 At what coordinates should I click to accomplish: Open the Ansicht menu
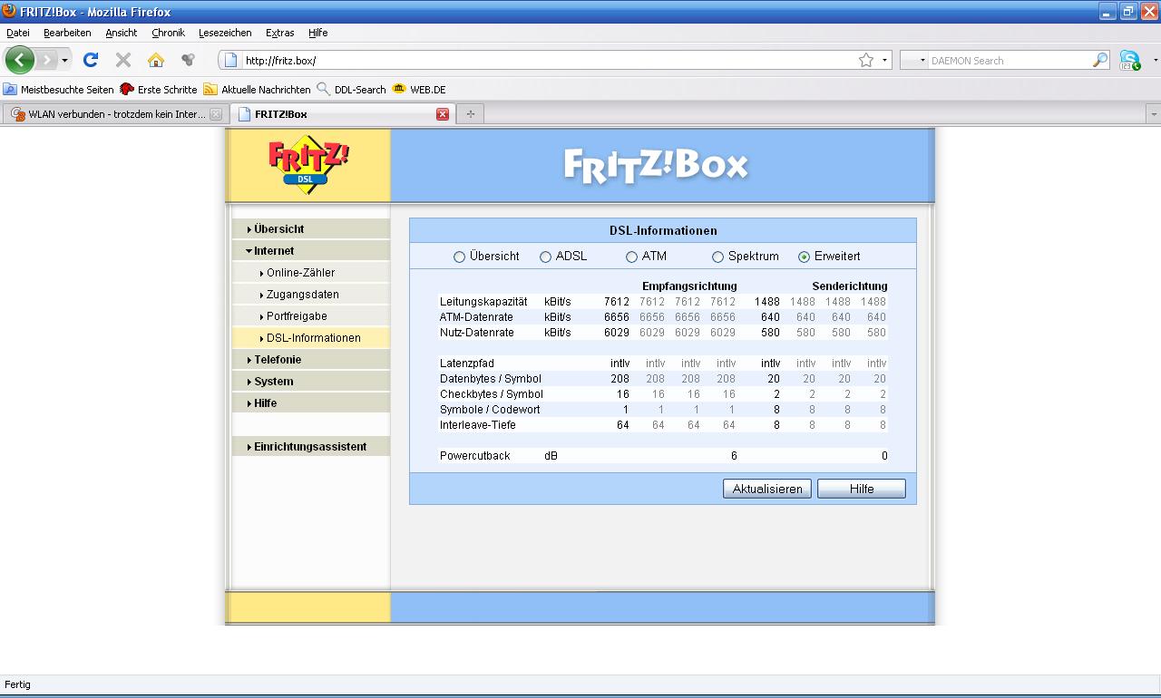[x=121, y=33]
